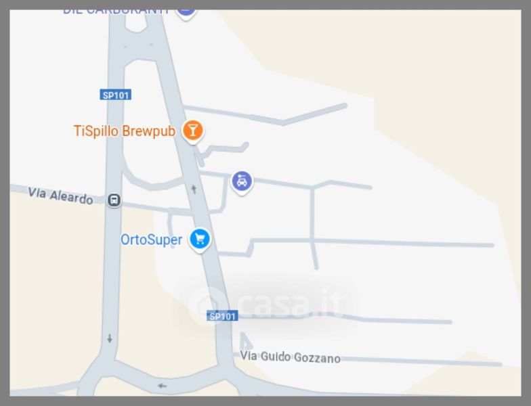This screenshot has height=406, width=531.
Task: Click the upper SP101 road shield
Action: coord(115,95)
